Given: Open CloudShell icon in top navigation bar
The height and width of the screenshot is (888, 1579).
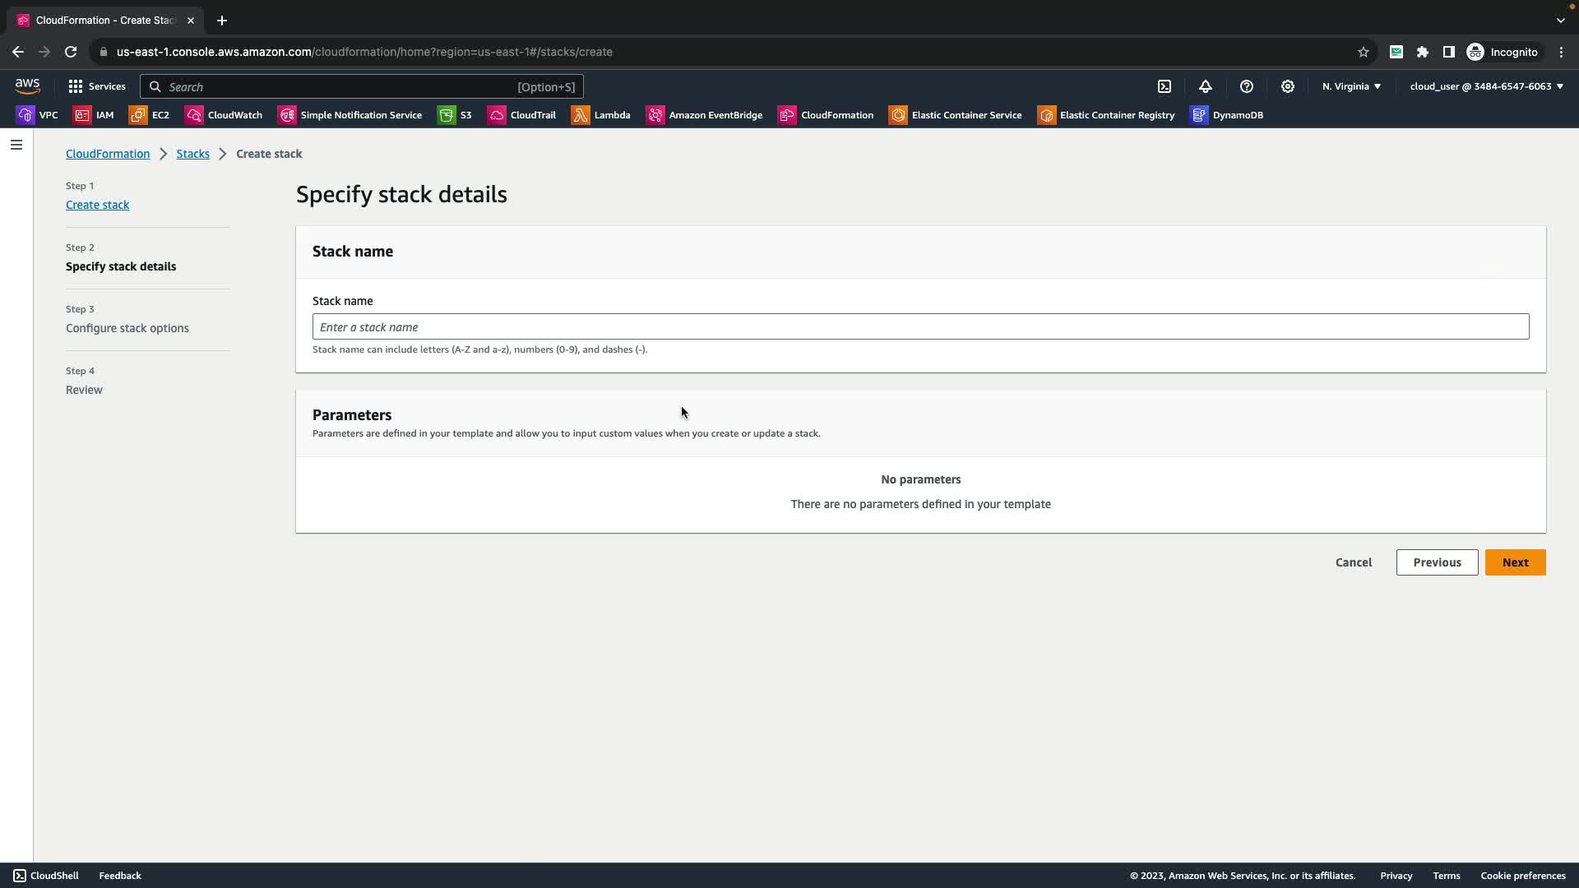Looking at the screenshot, I should tap(1165, 86).
